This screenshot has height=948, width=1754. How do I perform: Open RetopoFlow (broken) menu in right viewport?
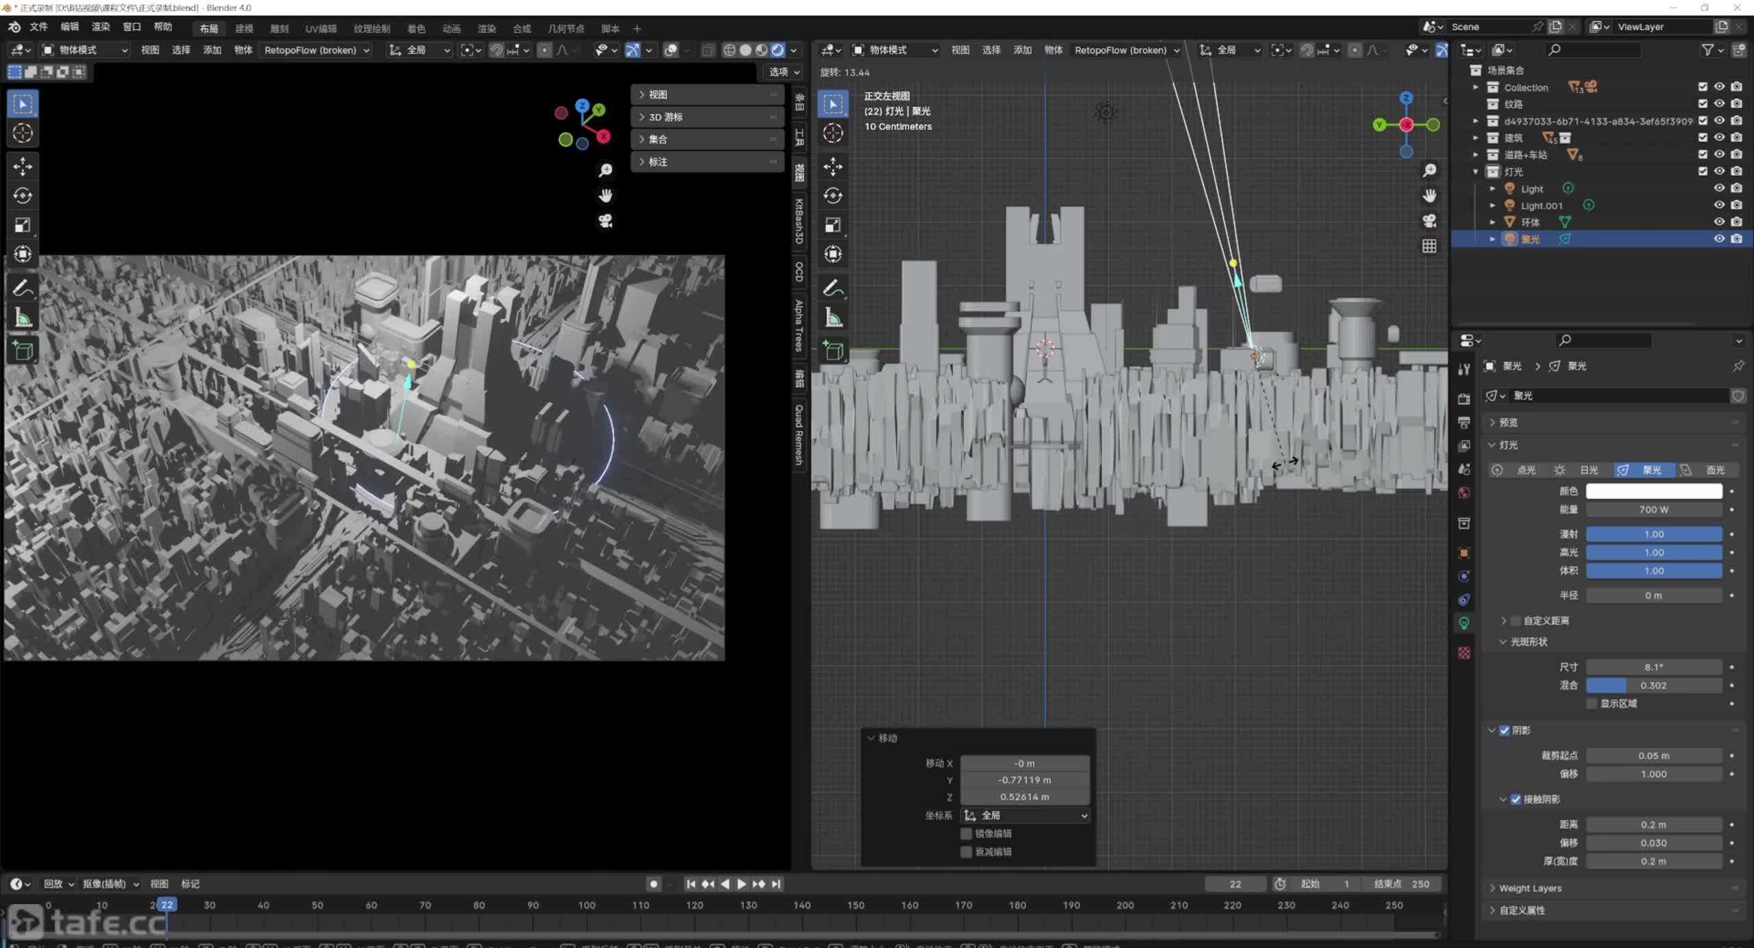pos(1126,50)
